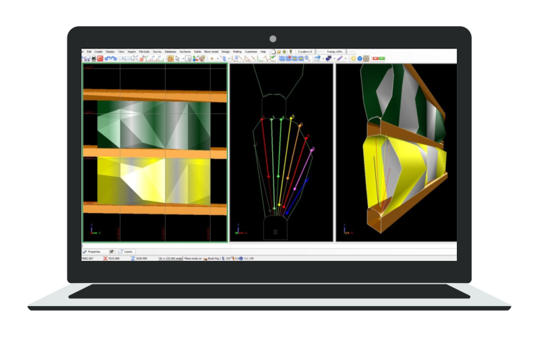Open the Plotting menu
539x337 pixels.
(x=237, y=52)
